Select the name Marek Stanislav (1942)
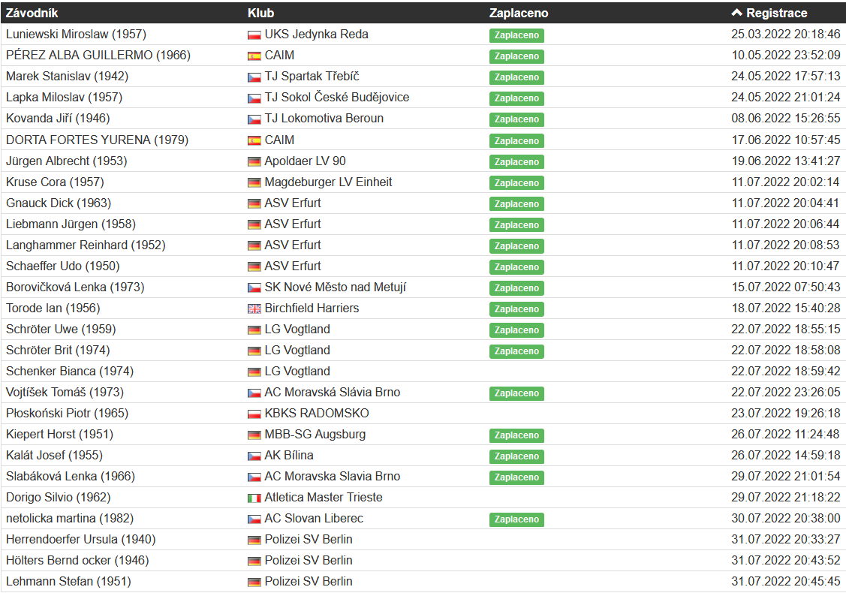This screenshot has height=593, width=846. pyautogui.click(x=67, y=76)
